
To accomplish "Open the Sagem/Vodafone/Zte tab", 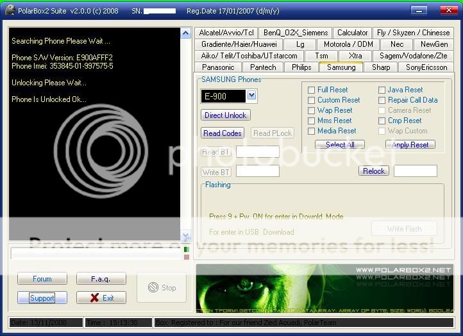I will coord(413,56).
